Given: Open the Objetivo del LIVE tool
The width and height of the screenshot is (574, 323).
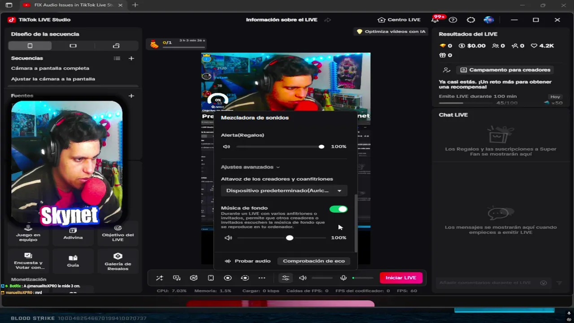Looking at the screenshot, I should tap(118, 233).
